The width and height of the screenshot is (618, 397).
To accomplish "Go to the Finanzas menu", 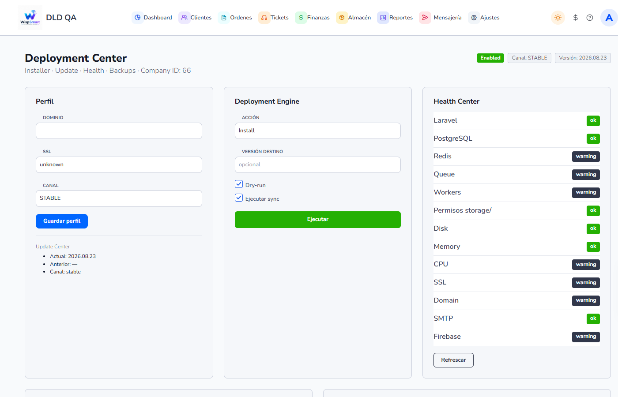I will click(313, 18).
